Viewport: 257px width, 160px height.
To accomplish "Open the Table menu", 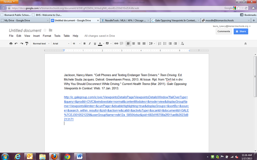I will click(x=66, y=36).
